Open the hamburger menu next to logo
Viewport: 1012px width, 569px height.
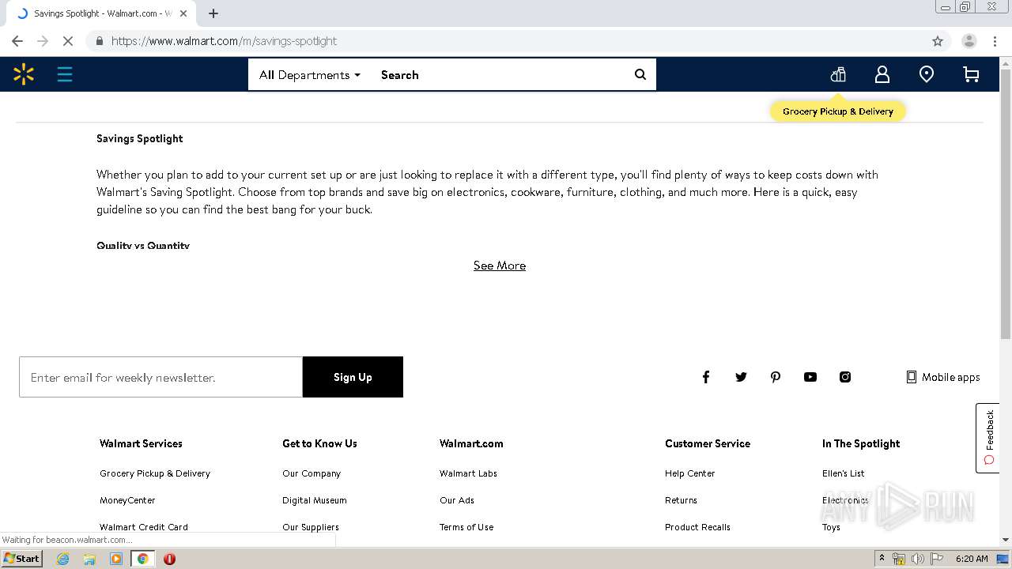tap(65, 74)
